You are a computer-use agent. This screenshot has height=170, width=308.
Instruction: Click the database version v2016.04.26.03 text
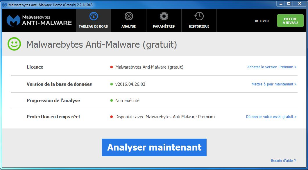click(130, 84)
